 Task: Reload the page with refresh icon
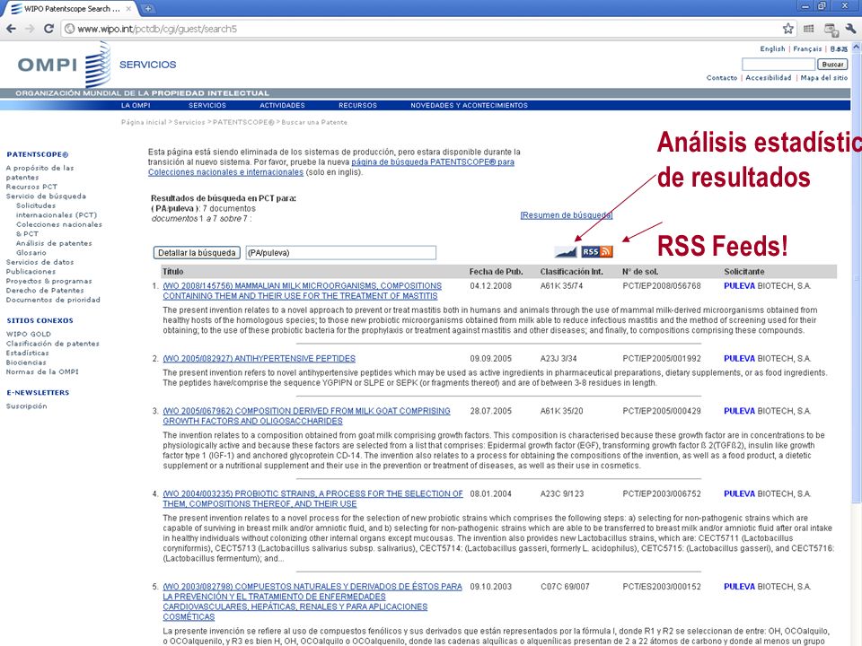48,29
